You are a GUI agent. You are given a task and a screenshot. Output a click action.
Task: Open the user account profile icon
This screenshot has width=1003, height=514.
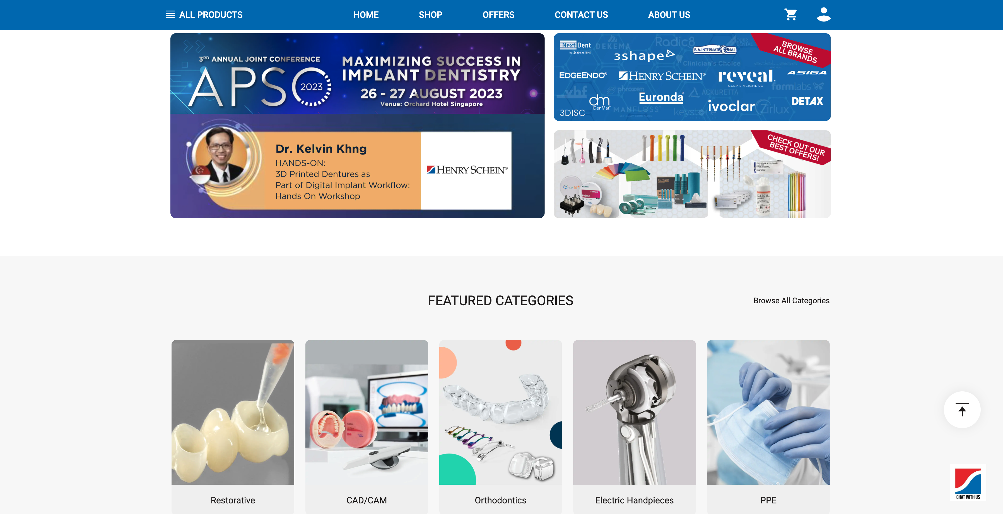tap(823, 14)
